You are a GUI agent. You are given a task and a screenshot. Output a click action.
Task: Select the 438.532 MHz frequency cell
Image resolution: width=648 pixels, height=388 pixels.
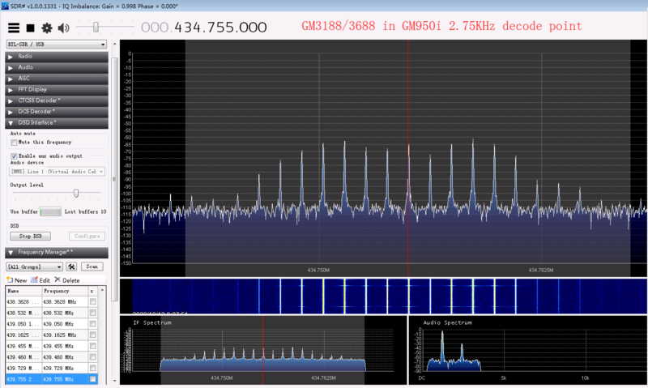(x=65, y=313)
